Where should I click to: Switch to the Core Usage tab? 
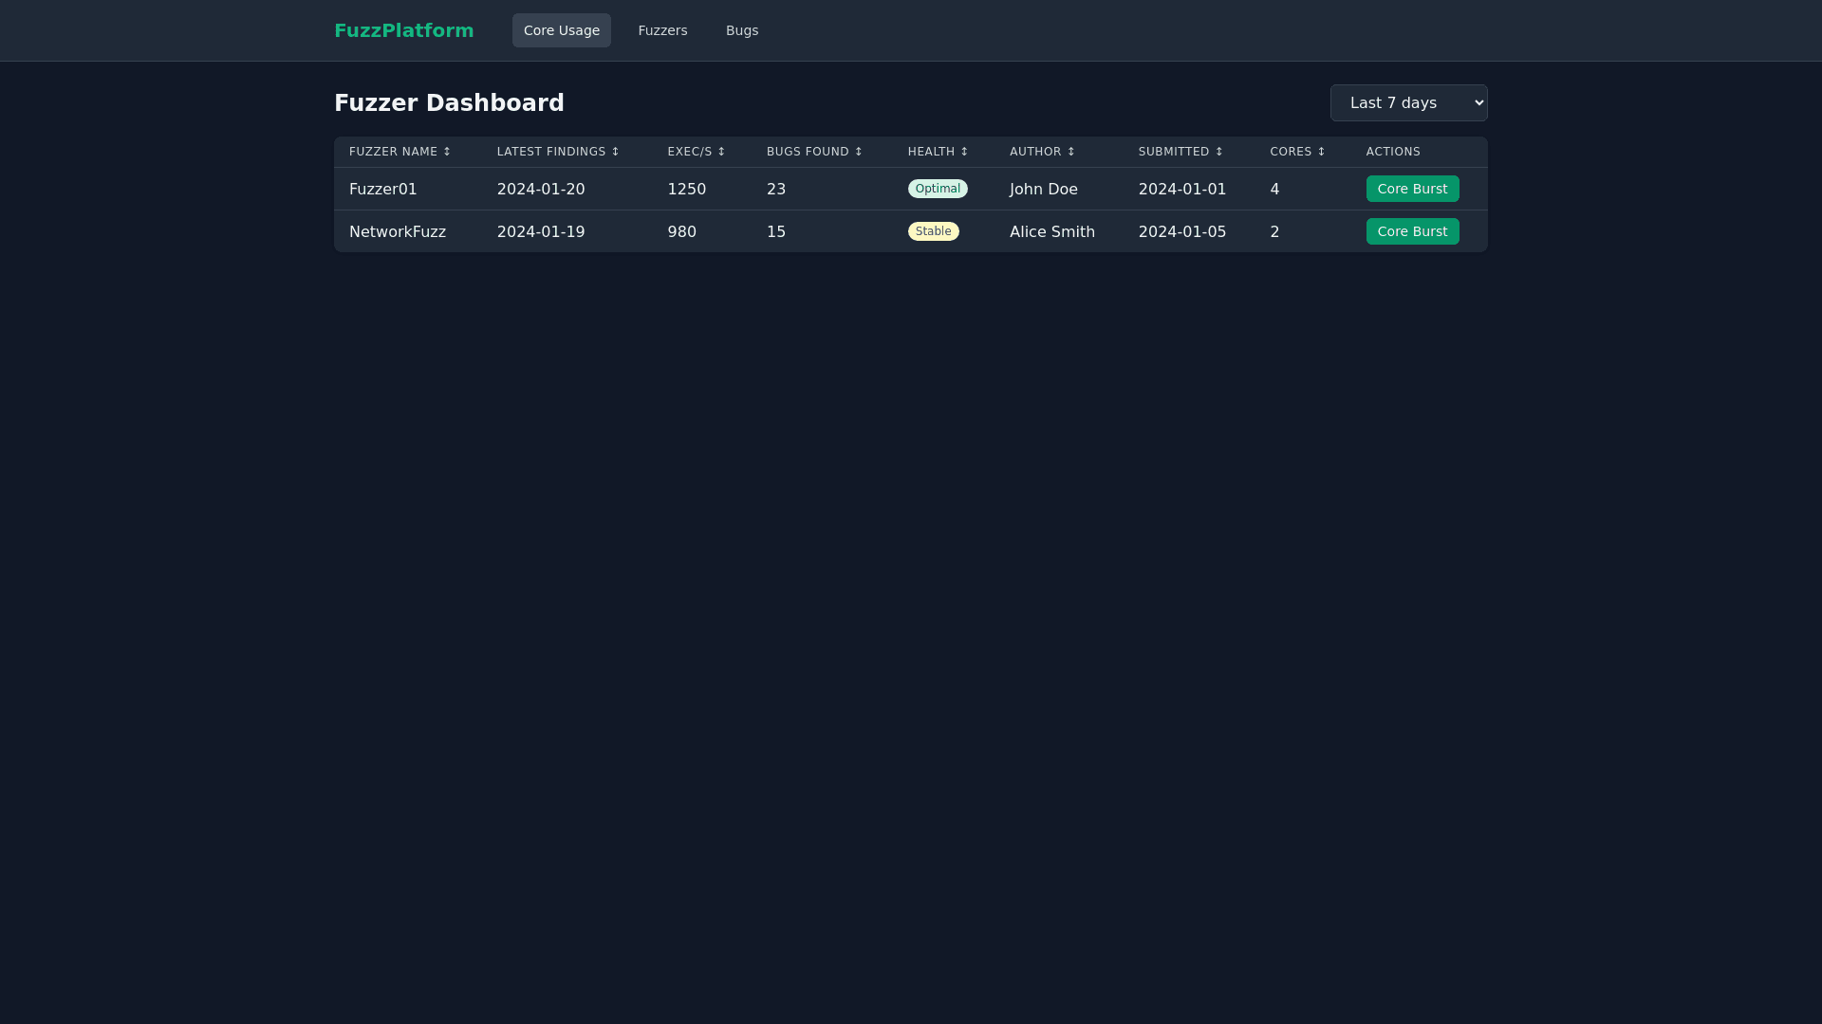pyautogui.click(x=561, y=30)
